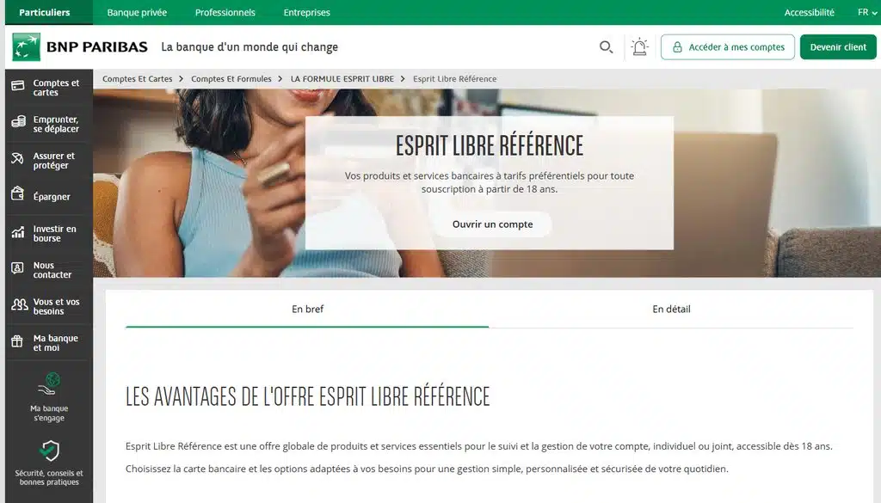The height and width of the screenshot is (503, 881).
Task: Open Assurer et protéger sidebar menu
Action: (x=49, y=160)
